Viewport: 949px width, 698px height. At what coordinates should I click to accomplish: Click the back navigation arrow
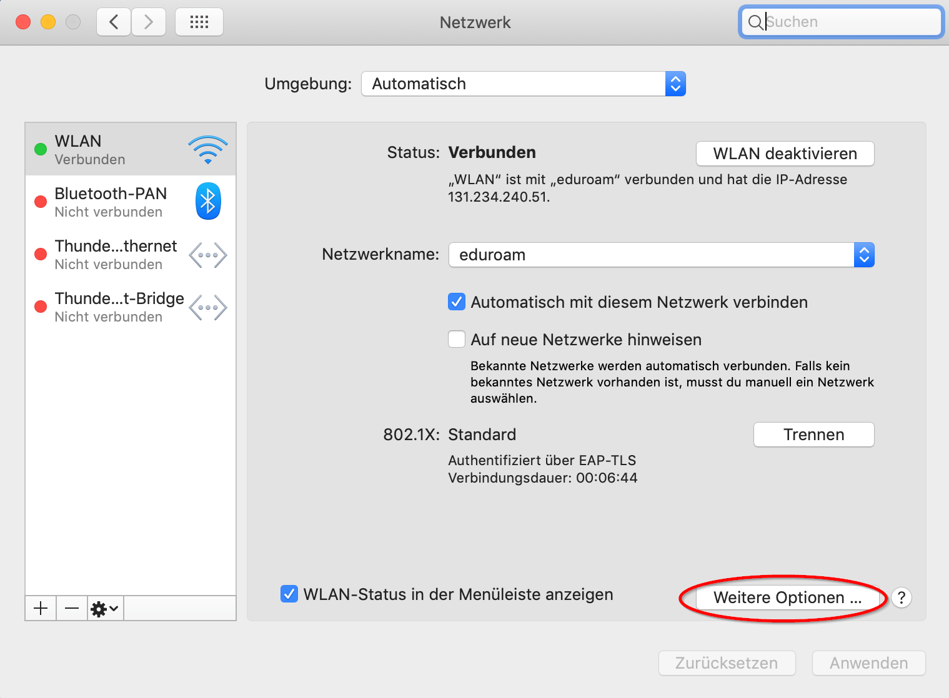pos(114,22)
